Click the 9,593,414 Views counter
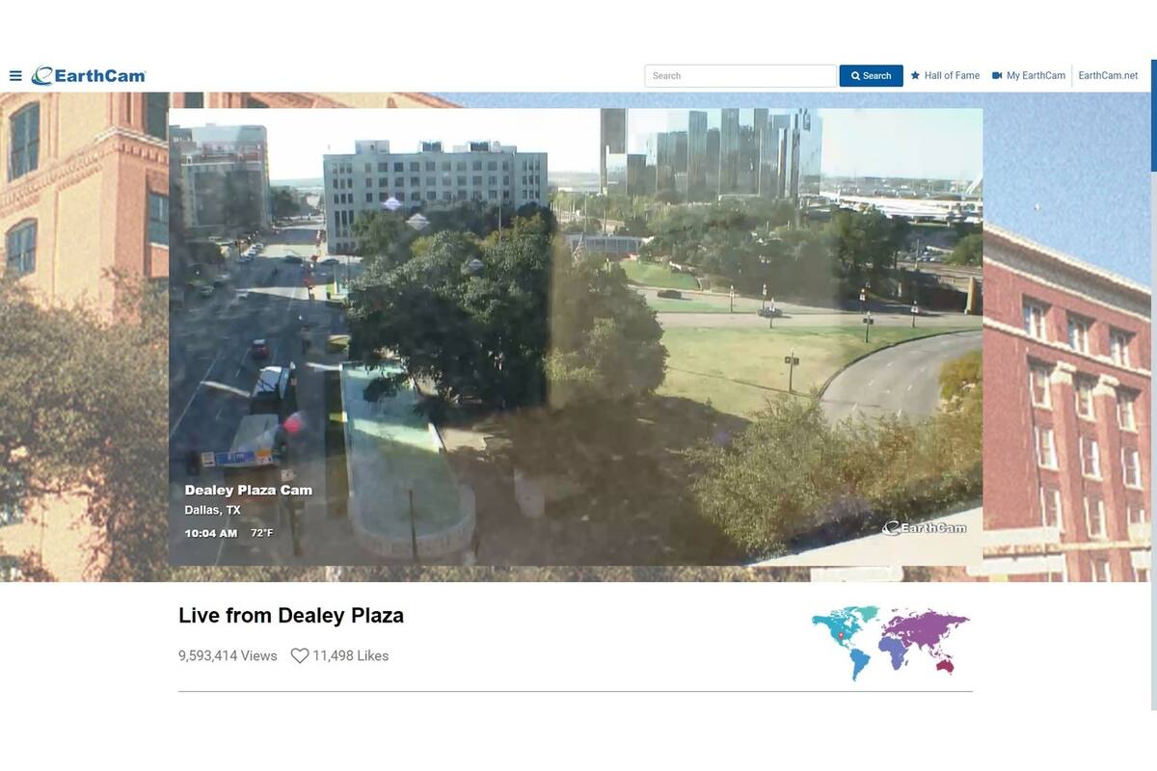 click(228, 655)
